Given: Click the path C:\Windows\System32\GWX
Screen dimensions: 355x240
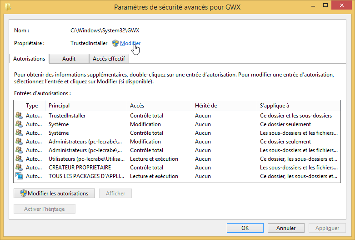Looking at the screenshot, I should tap(105, 31).
